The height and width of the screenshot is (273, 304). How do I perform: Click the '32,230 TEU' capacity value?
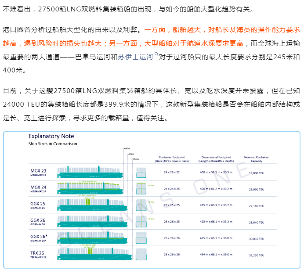[x=257, y=255]
